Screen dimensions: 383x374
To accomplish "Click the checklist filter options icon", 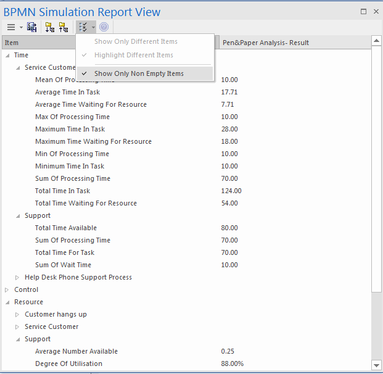I will (83, 27).
